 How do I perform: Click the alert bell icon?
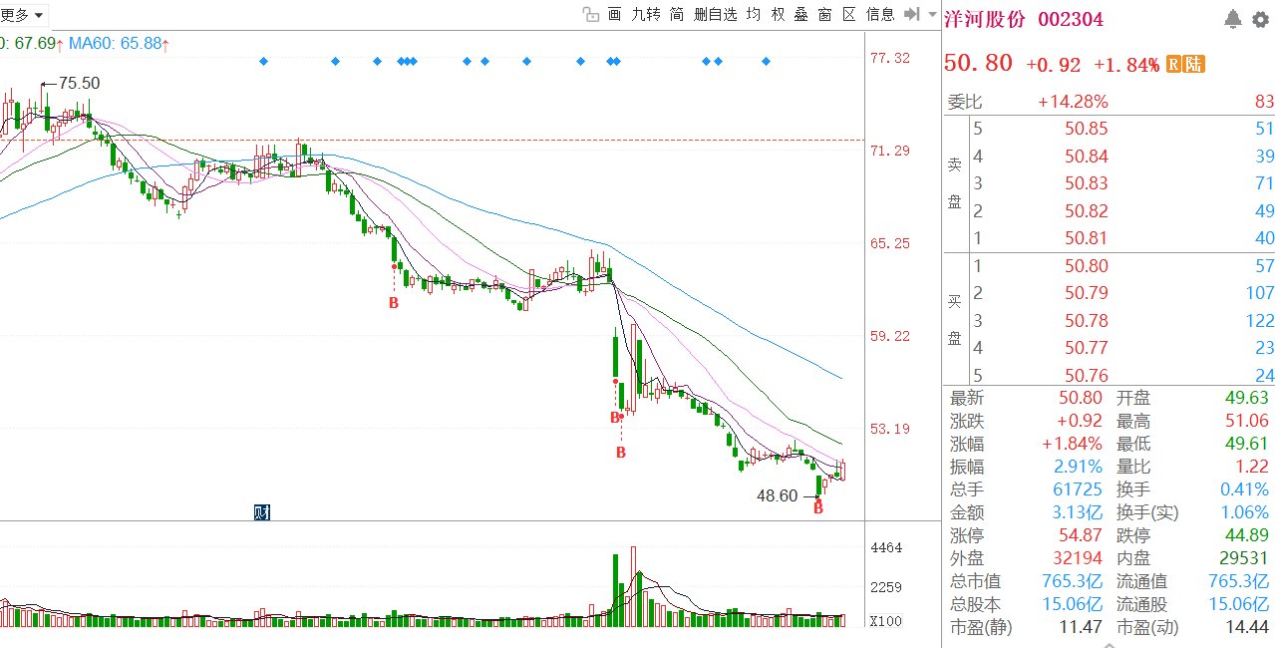[x=1232, y=19]
